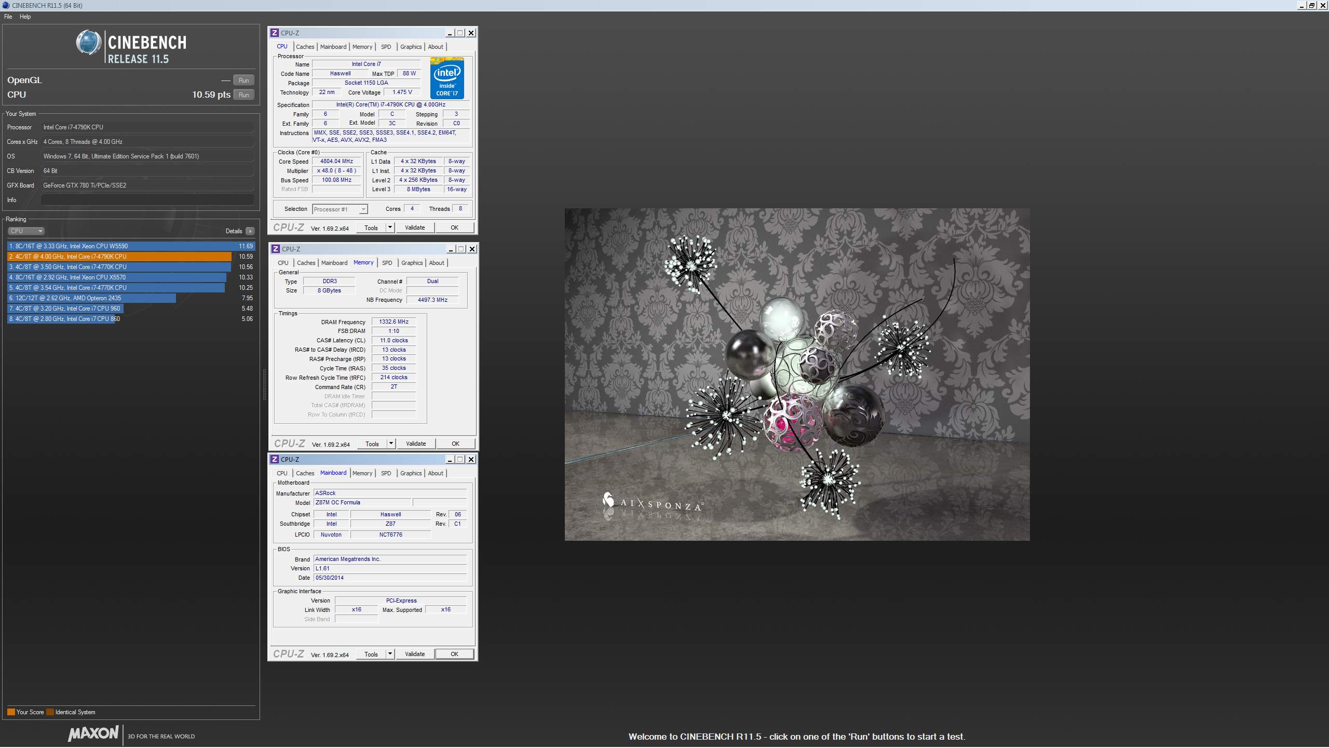1329x748 pixels.
Task: Click OK in middle CPU-Z window
Action: 455,444
